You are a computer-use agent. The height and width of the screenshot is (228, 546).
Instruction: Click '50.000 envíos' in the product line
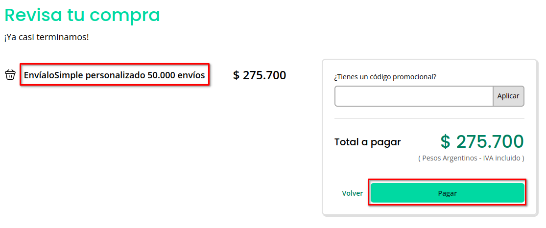pos(176,75)
